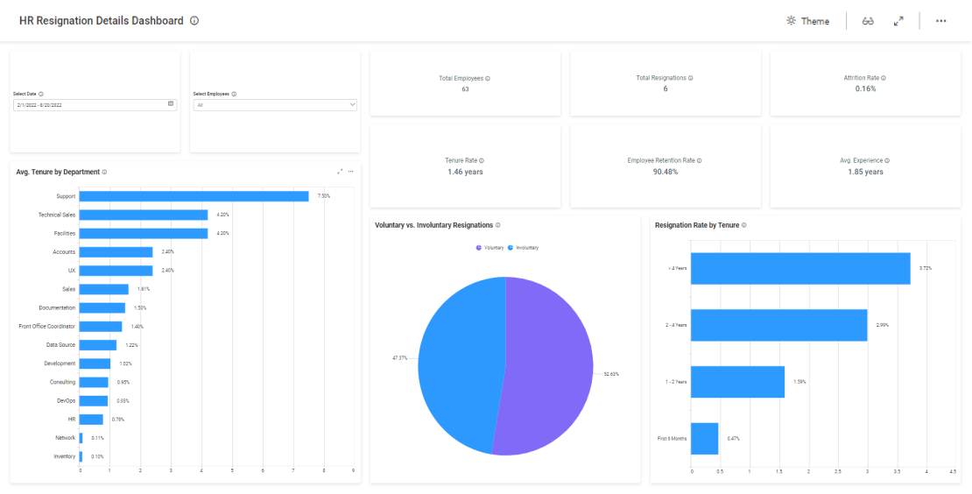Open the dashboard more options menu
This screenshot has width=972, height=494.
tap(940, 21)
